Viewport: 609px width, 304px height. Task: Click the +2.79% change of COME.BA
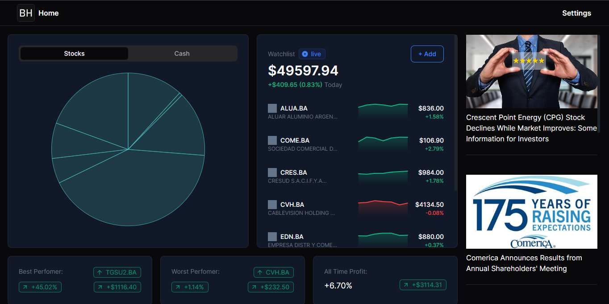pyautogui.click(x=434, y=149)
